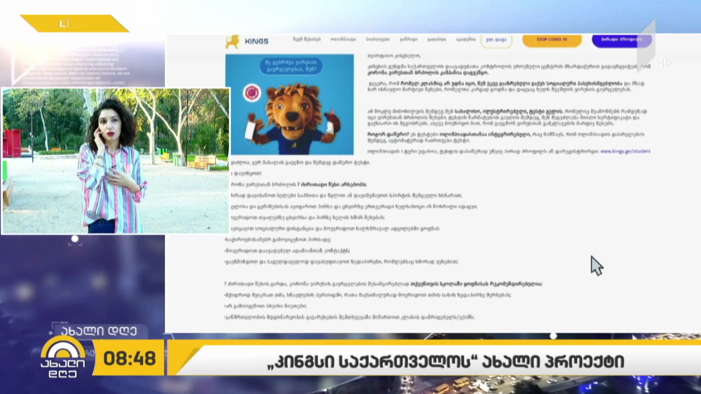Click the speech bubble above the lion mascot

pos(291,66)
